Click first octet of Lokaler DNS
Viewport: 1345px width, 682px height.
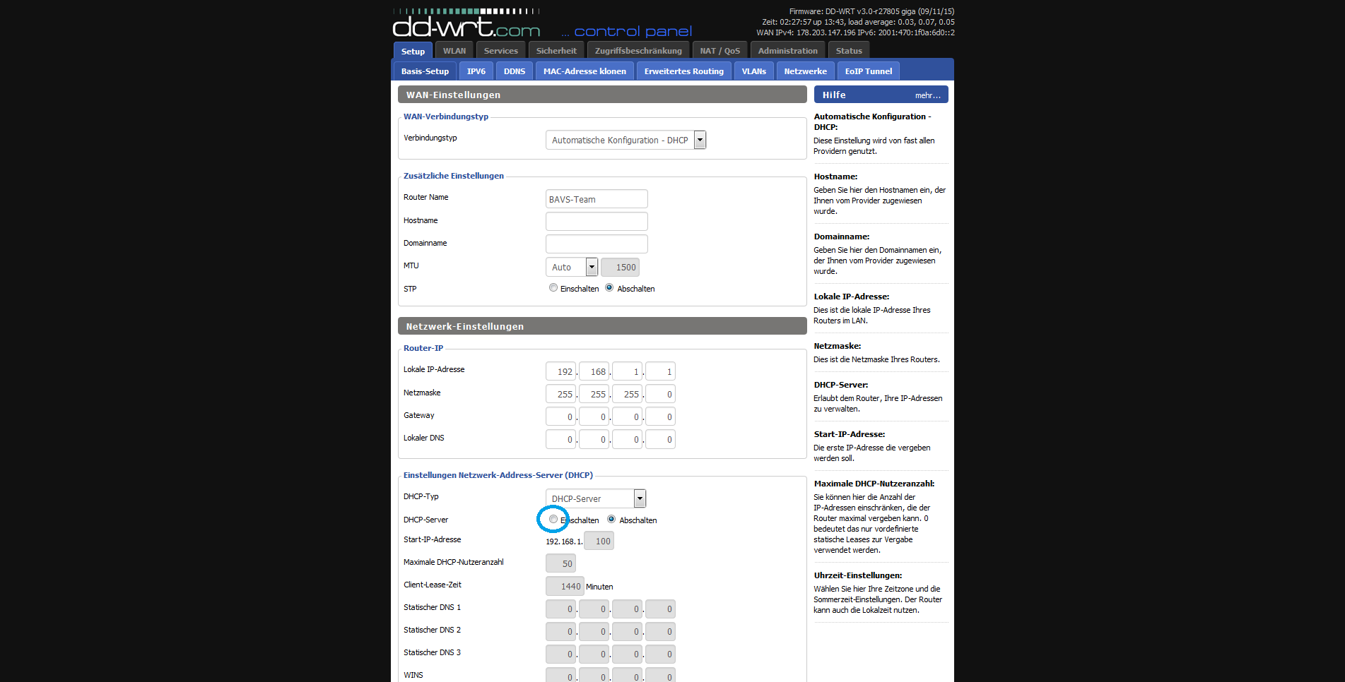tap(561, 439)
